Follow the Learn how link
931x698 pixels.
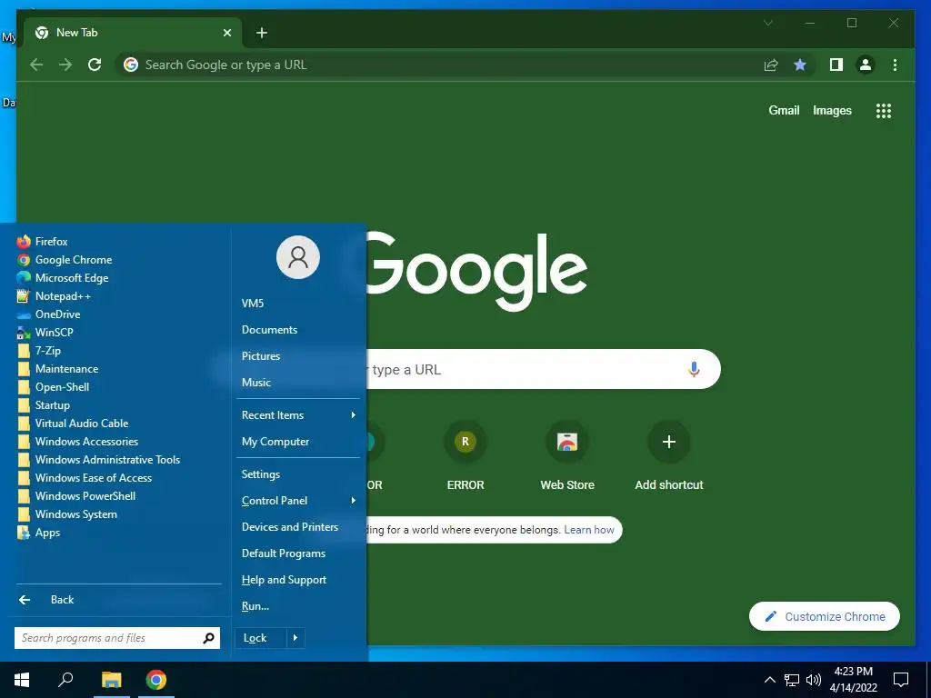pos(588,530)
